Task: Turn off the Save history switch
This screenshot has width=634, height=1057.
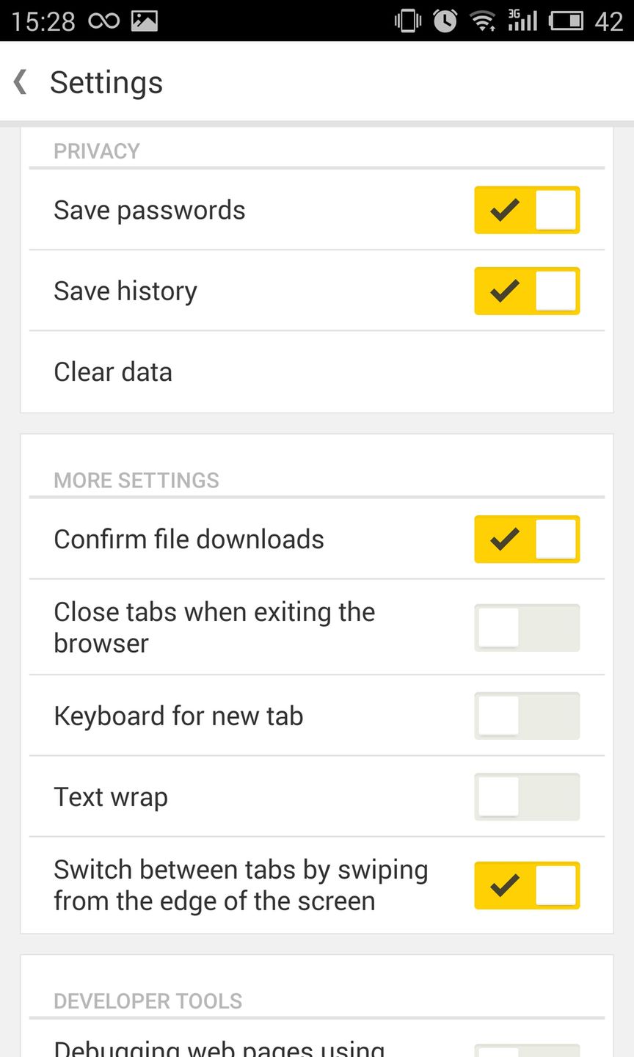Action: [527, 291]
